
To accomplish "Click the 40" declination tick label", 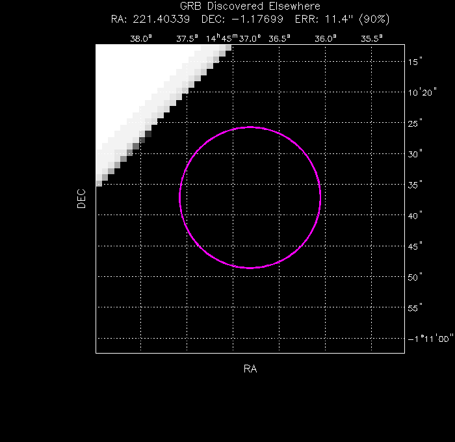I will (x=415, y=215).
